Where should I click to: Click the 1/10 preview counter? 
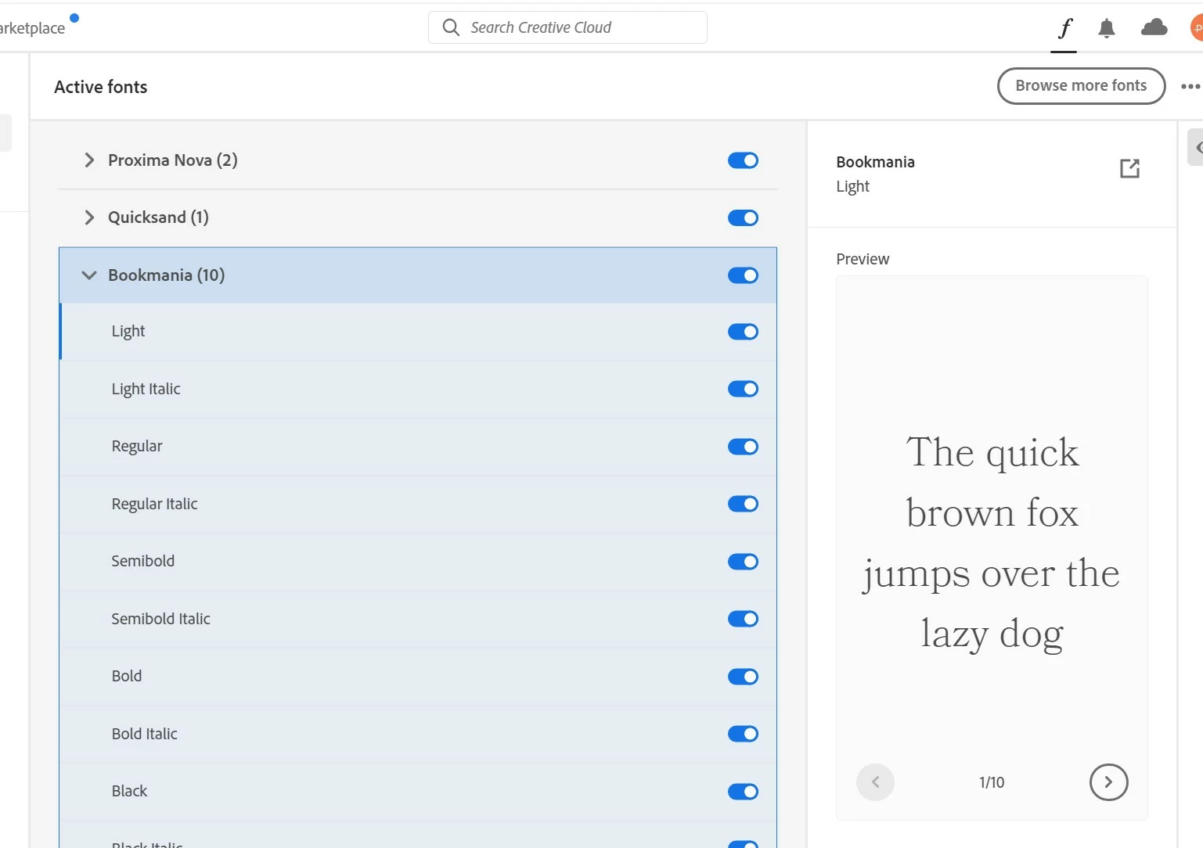click(x=992, y=782)
